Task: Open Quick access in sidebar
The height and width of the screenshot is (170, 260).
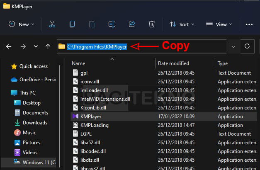Action: [x=29, y=66]
